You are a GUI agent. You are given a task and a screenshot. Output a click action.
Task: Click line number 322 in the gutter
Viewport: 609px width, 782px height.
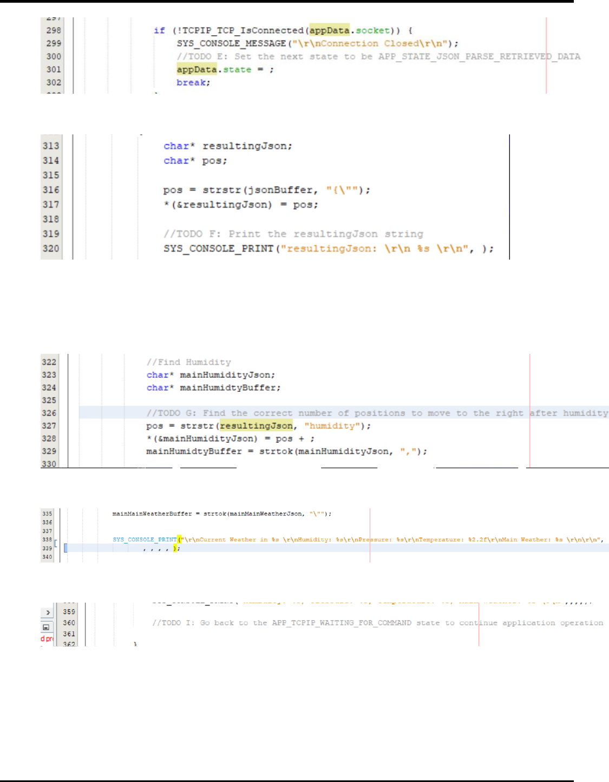[49, 362]
